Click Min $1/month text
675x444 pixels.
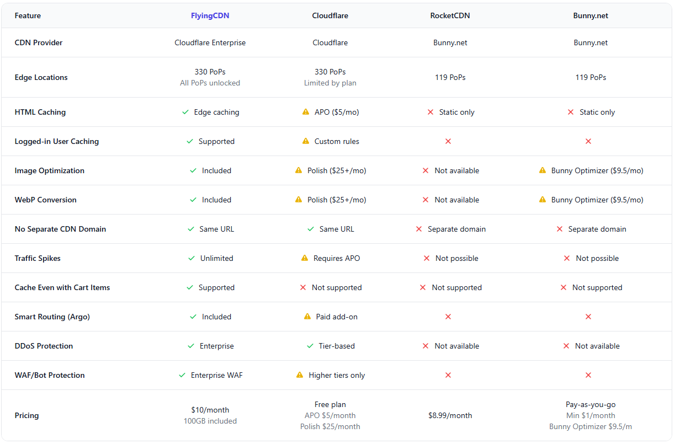[591, 415]
